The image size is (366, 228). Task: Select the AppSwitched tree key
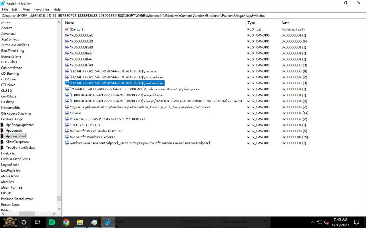[16, 136]
